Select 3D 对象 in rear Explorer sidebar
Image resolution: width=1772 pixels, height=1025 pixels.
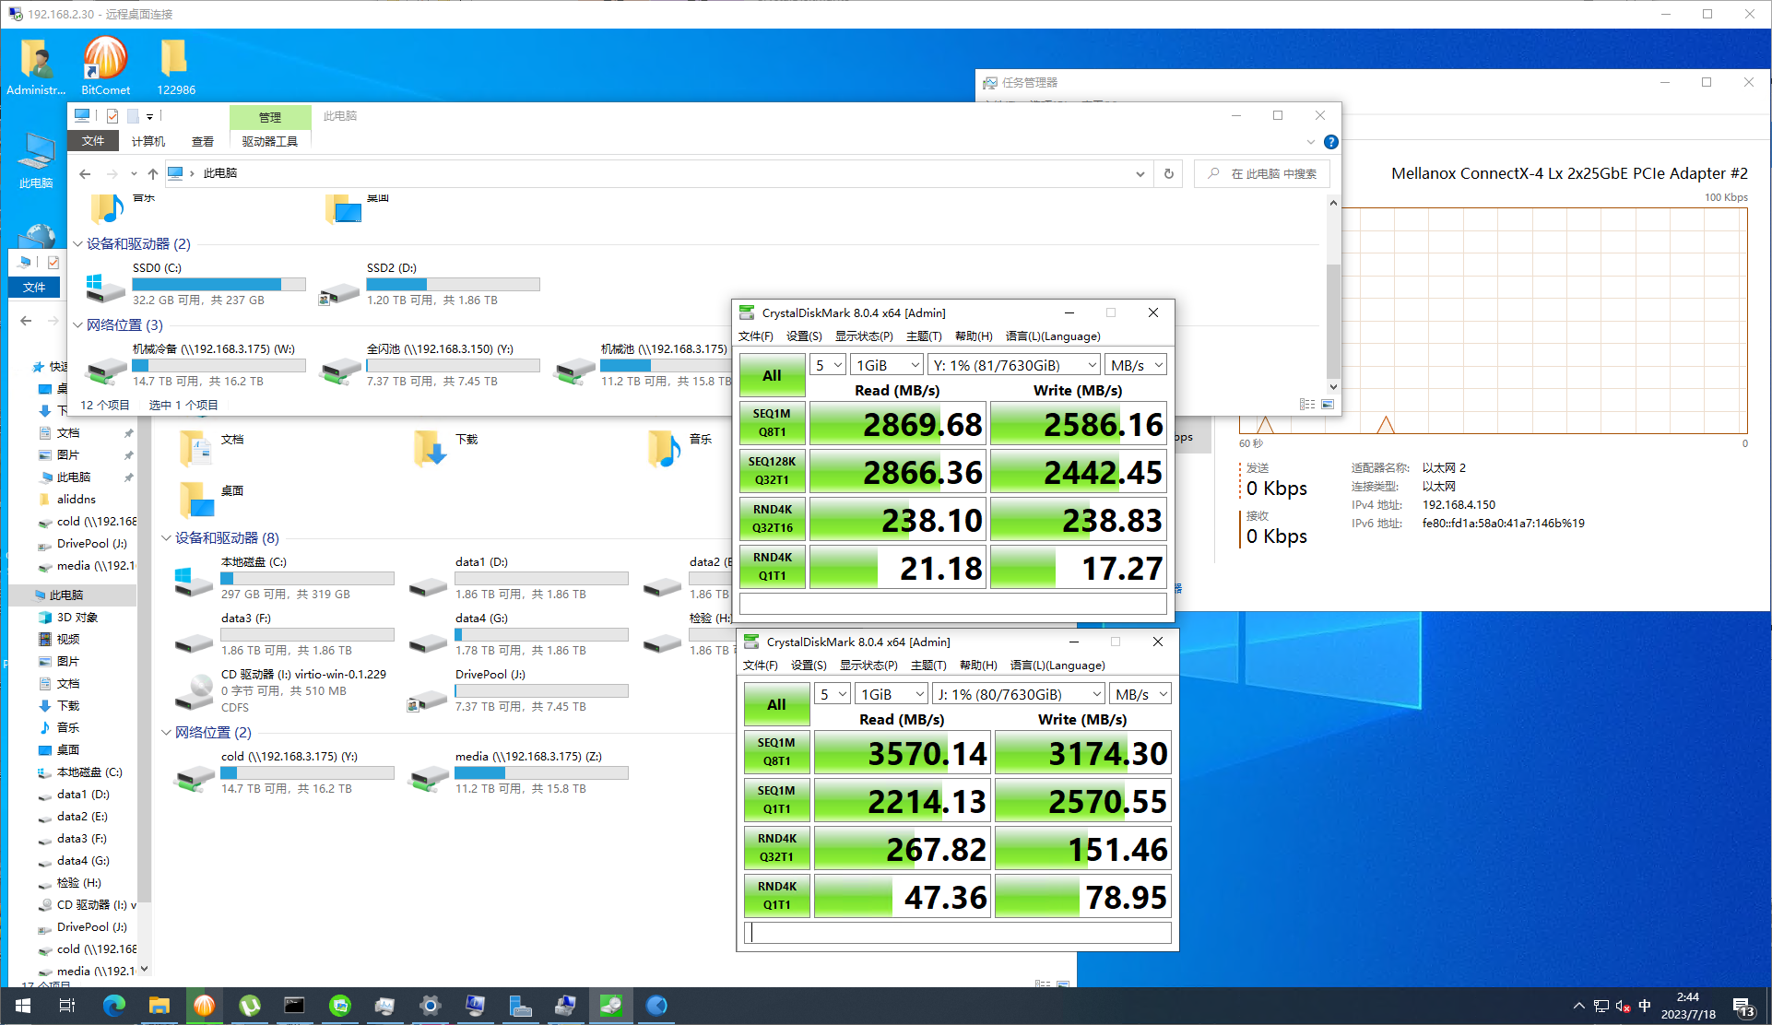(77, 617)
